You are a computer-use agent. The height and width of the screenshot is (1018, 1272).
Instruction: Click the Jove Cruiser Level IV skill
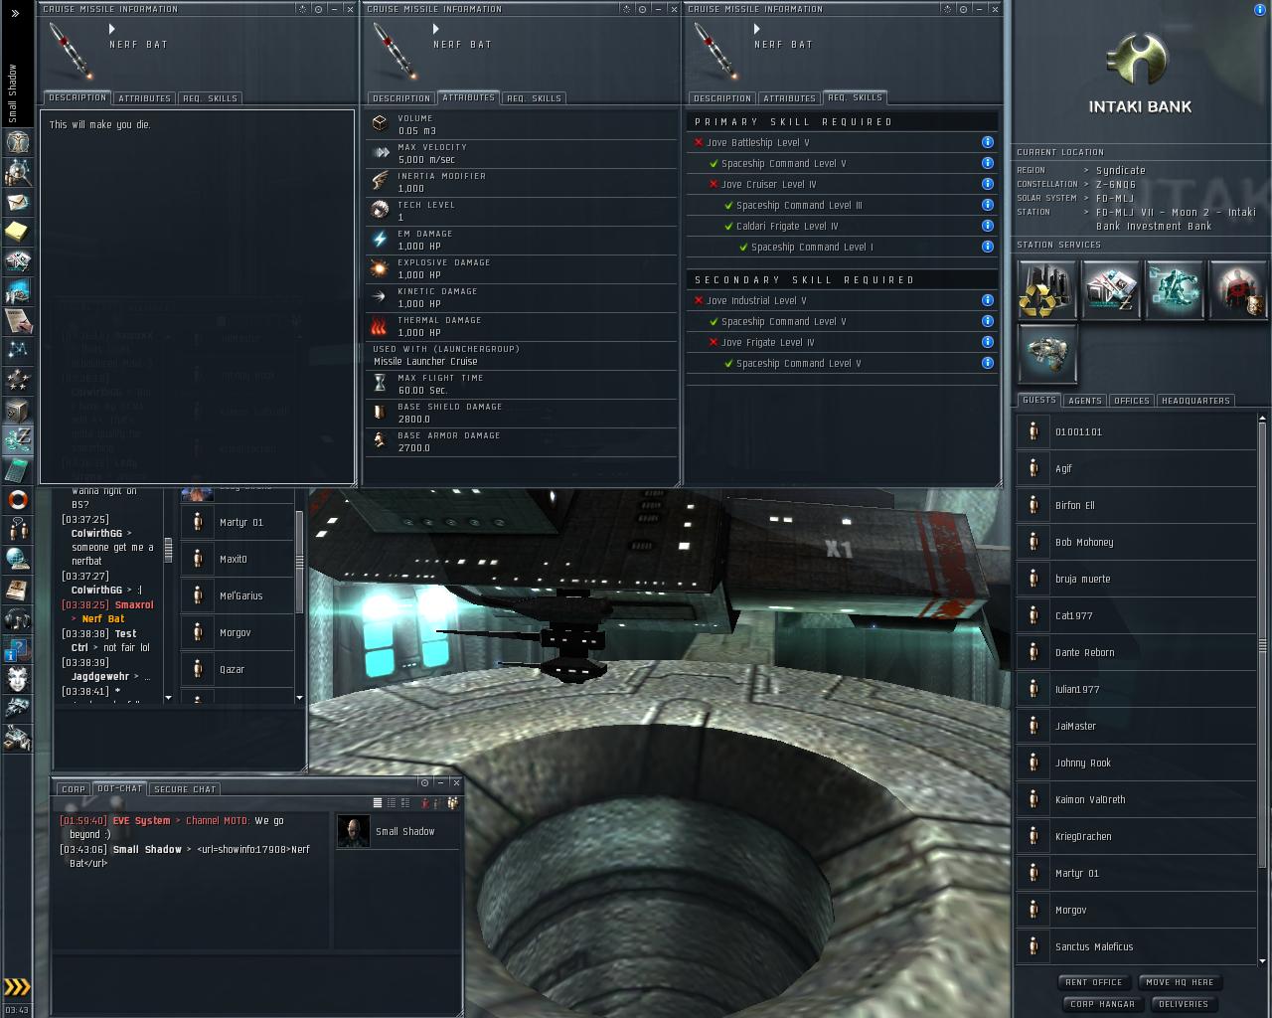[x=768, y=184]
